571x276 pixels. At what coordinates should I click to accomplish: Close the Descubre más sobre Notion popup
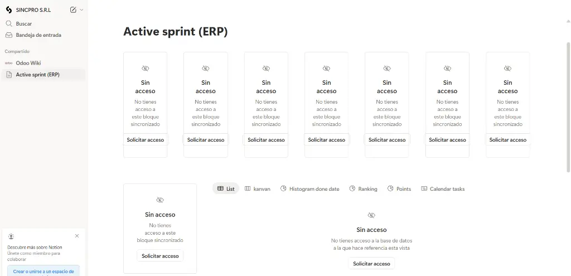click(77, 236)
